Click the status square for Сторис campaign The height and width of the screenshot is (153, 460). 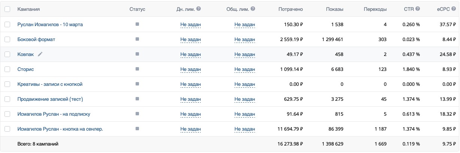coord(137,69)
